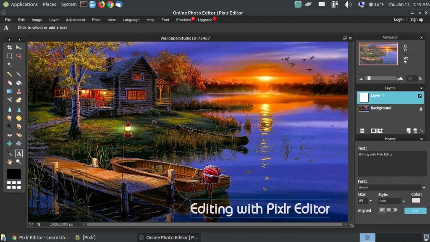Open the Freebies menu
The height and width of the screenshot is (242, 430).
(184, 20)
